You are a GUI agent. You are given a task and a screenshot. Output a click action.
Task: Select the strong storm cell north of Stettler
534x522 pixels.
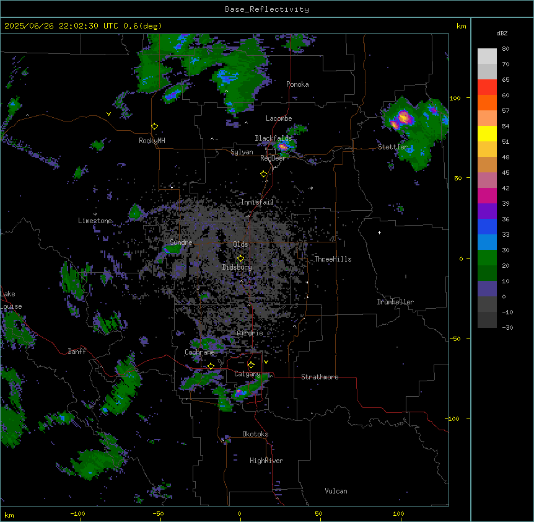pos(403,117)
